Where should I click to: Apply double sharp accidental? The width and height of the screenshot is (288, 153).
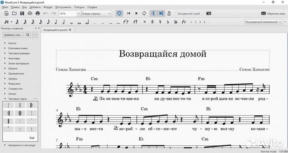pyautogui.click(x=144, y=22)
